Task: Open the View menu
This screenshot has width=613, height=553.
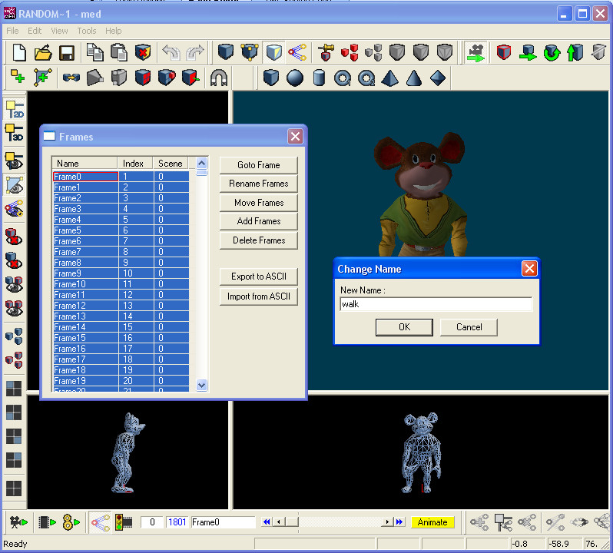Action: pos(59,31)
